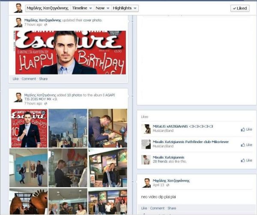257x215 pixels.
Task: Click avatar on the cover photo update post
Action: point(18,23)
